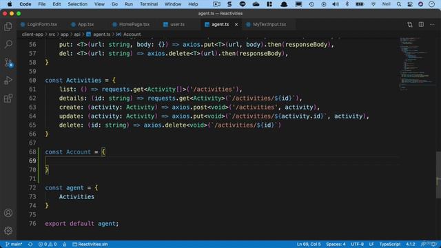Select language mode TypeScript in status bar
This screenshot has width=441, height=248.
click(390, 244)
